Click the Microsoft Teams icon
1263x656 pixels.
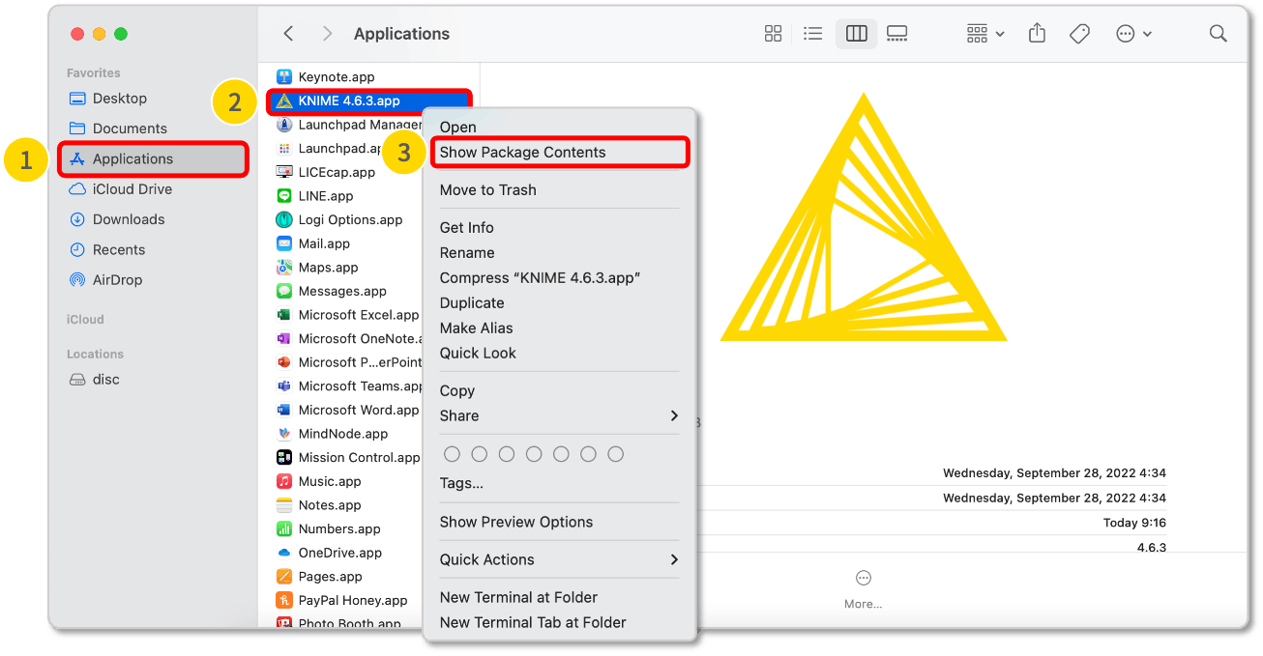click(284, 386)
